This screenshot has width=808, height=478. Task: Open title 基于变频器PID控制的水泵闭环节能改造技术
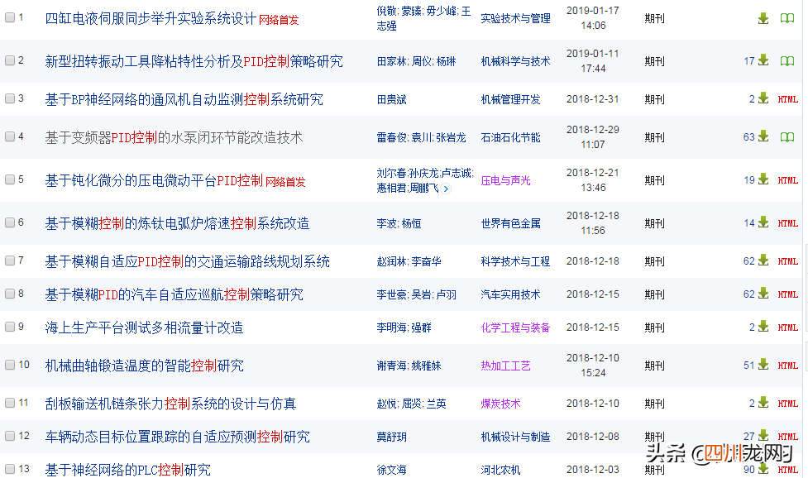pos(174,137)
